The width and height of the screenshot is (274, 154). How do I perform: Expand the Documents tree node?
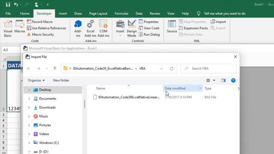(29, 99)
